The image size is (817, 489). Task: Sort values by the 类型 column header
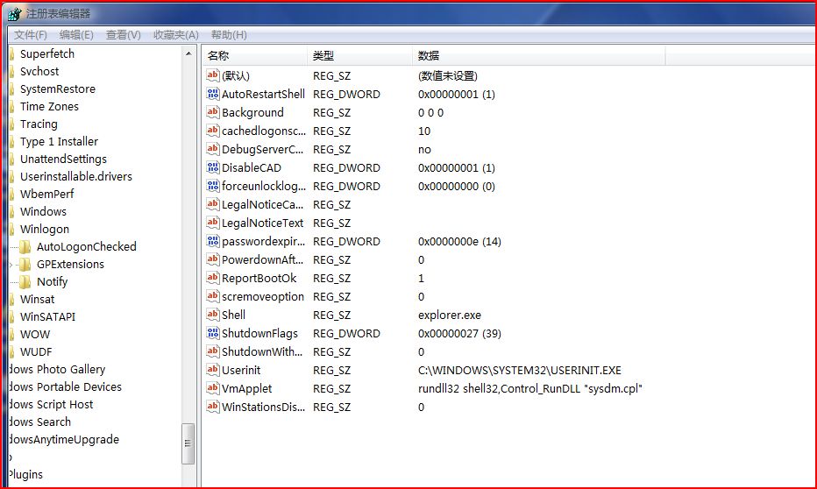pyautogui.click(x=360, y=56)
